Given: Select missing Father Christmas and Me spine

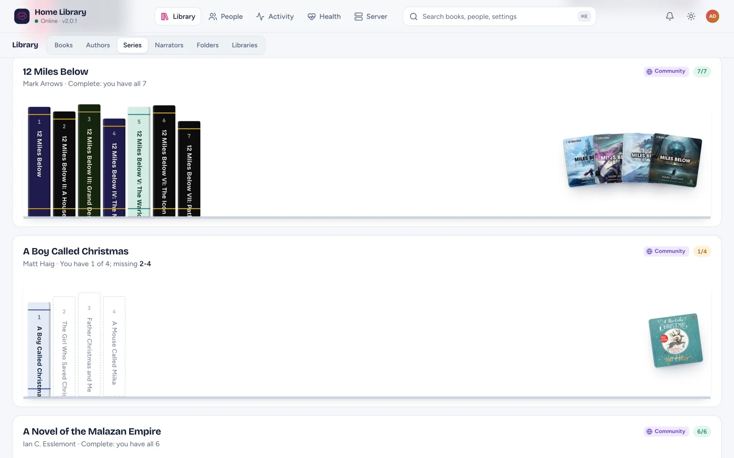Looking at the screenshot, I should [x=89, y=345].
